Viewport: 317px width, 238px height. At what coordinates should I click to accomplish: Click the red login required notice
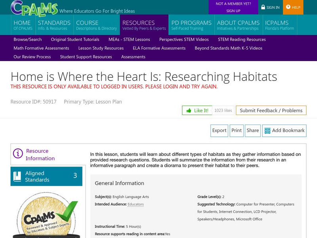pyautogui.click(x=114, y=86)
